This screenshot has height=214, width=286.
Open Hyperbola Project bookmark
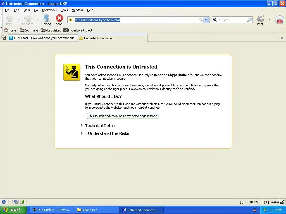(x=78, y=30)
